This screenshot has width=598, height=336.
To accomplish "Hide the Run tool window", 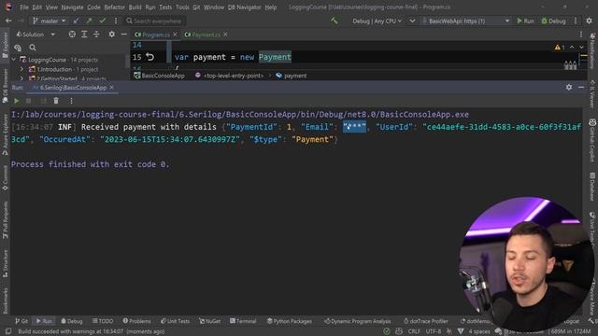I will pos(581,87).
